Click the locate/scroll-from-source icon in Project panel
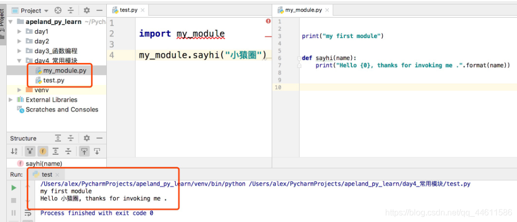Screen dimensions: 517x222 [x=58, y=10]
